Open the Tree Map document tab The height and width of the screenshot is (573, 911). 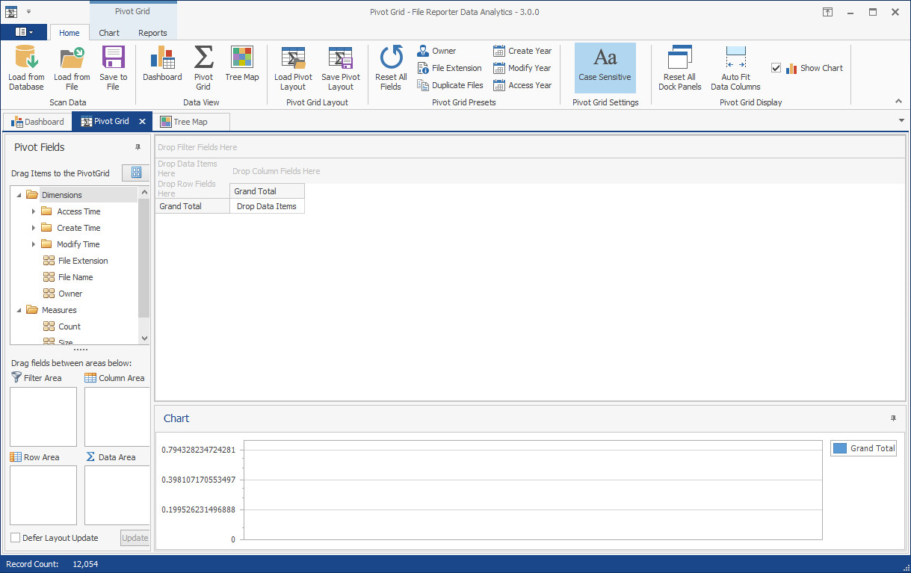coord(191,122)
